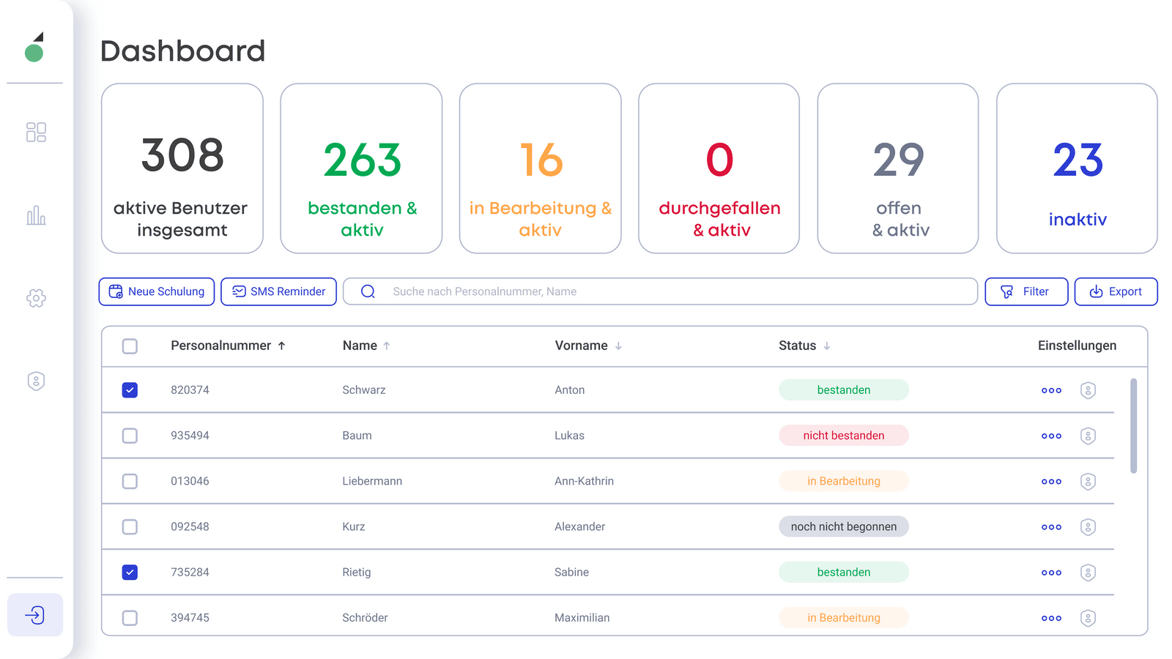
Task: Open the shield user icon in sidebar
Action: click(x=36, y=381)
